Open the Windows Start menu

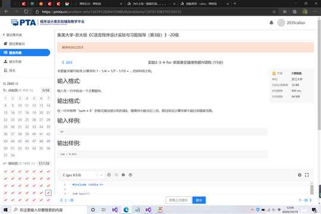click(5, 210)
